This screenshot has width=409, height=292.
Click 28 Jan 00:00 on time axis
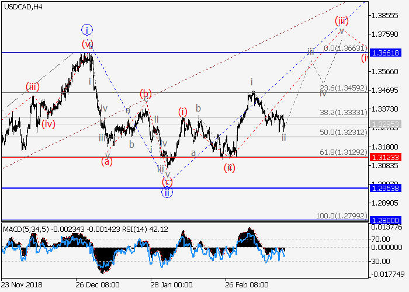tap(172, 286)
